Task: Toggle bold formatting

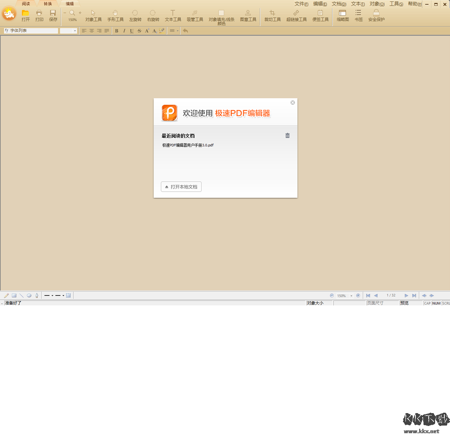Action: pyautogui.click(x=117, y=31)
